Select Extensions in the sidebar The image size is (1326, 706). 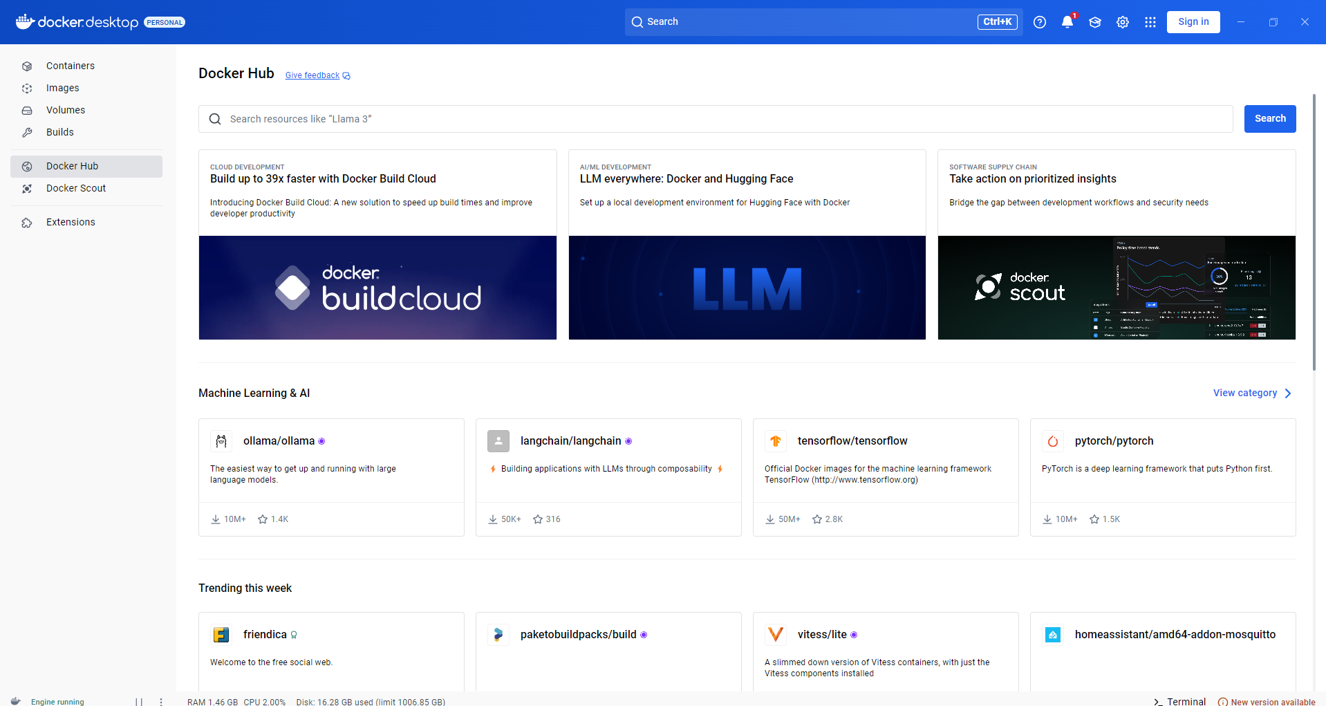coord(71,222)
